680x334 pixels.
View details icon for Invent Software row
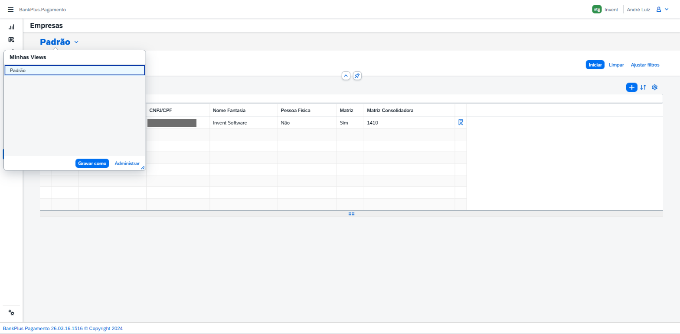pos(461,122)
